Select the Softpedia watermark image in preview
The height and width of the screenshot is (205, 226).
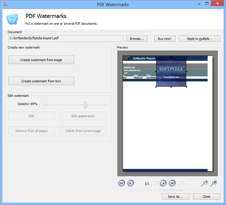click(x=171, y=72)
